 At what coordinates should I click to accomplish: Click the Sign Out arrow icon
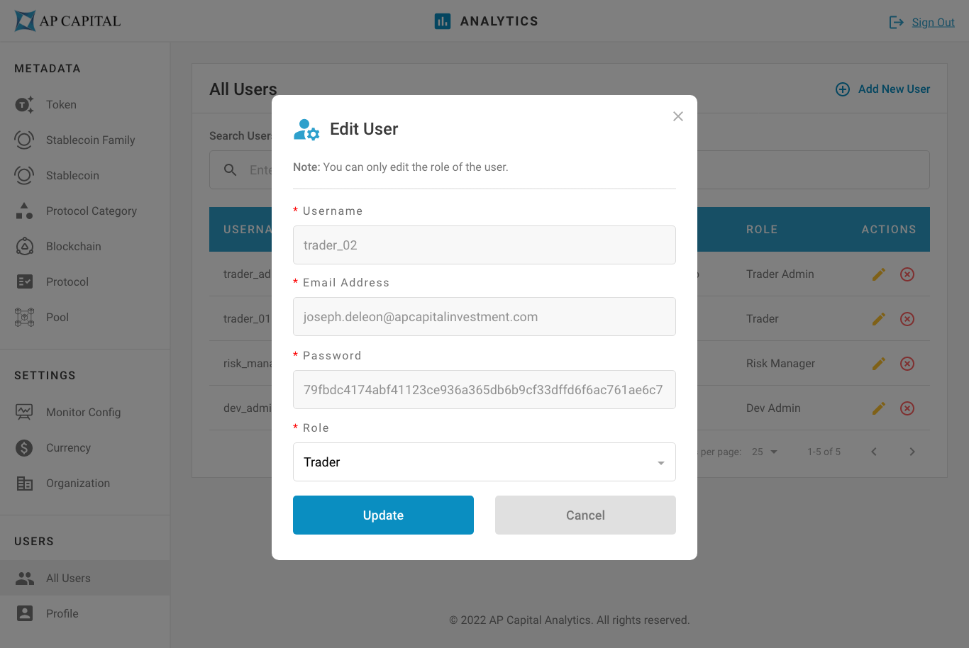[x=896, y=23]
